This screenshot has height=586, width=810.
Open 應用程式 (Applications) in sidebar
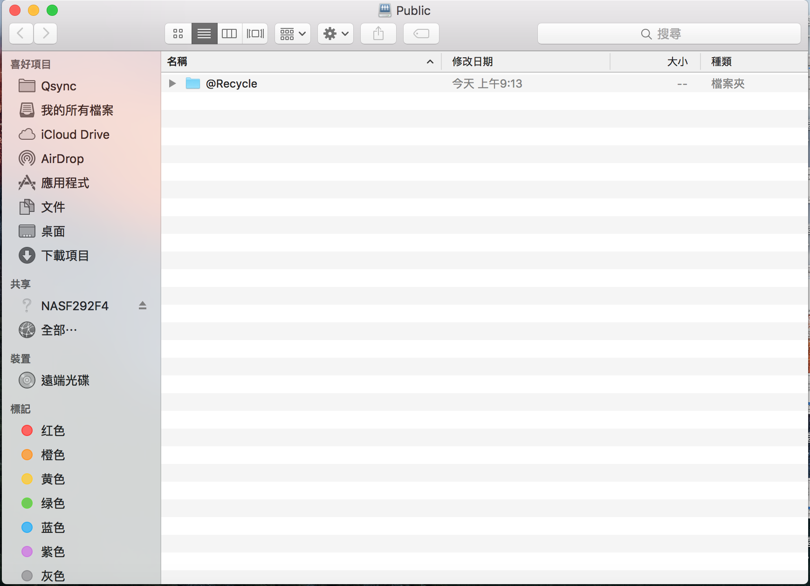(65, 183)
